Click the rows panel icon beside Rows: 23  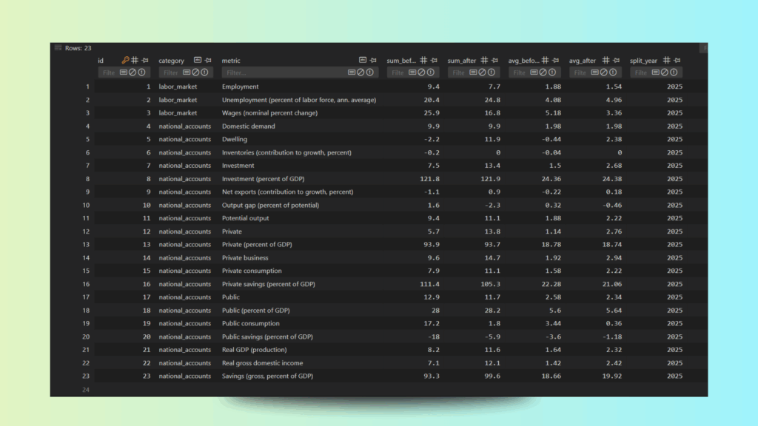pyautogui.click(x=58, y=48)
